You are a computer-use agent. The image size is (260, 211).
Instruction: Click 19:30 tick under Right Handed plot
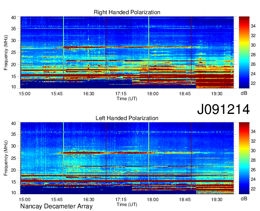(x=217, y=94)
